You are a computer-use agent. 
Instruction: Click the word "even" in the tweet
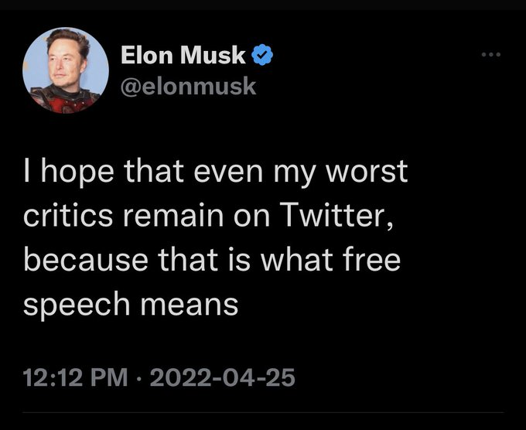(228, 172)
